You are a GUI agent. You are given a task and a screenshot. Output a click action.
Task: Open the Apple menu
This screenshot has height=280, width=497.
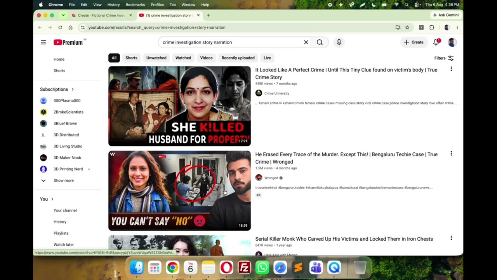(x=41, y=5)
